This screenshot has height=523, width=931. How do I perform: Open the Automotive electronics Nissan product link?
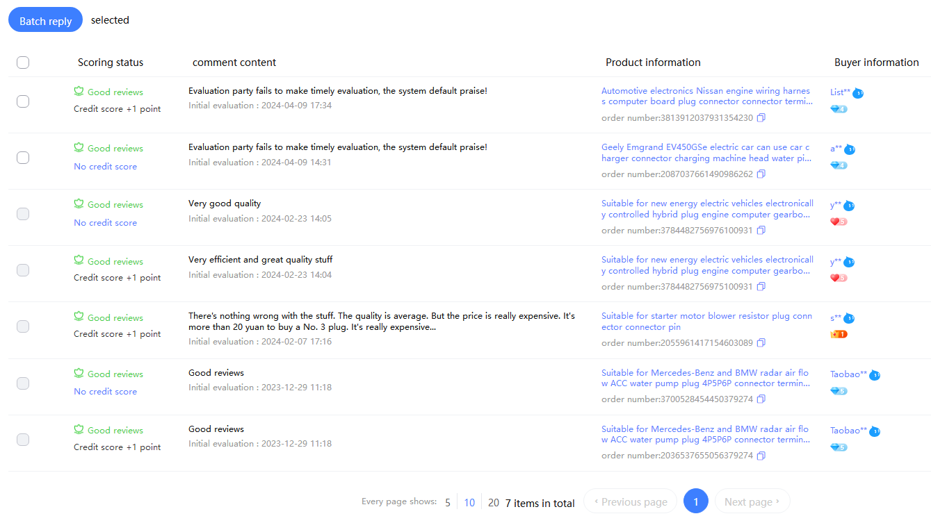[x=706, y=97]
